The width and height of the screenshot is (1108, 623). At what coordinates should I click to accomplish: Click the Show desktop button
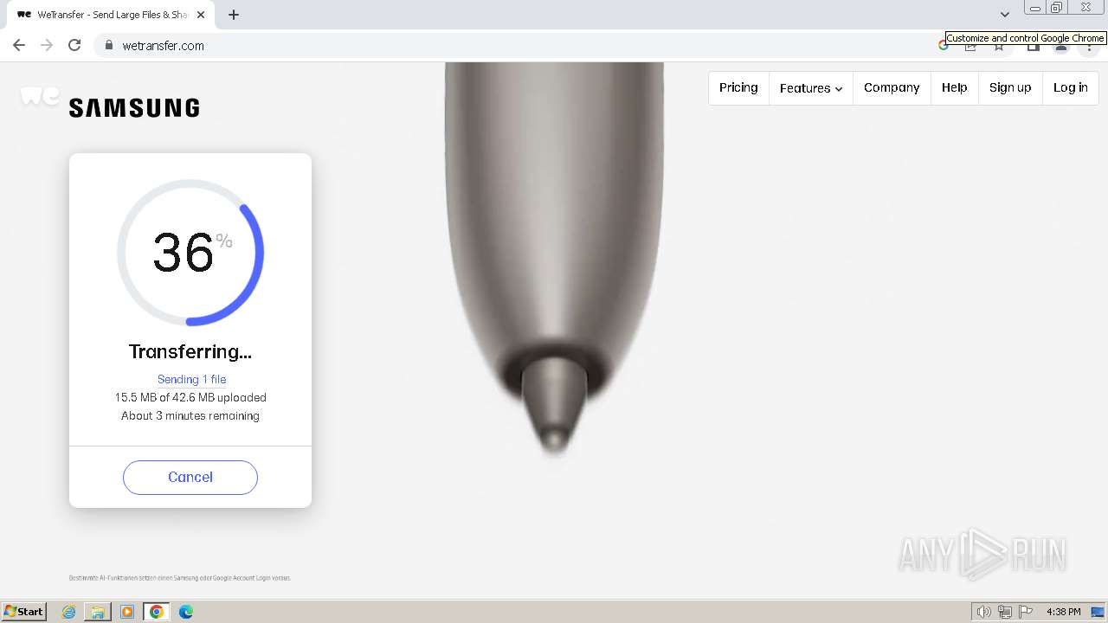[x=1098, y=612]
